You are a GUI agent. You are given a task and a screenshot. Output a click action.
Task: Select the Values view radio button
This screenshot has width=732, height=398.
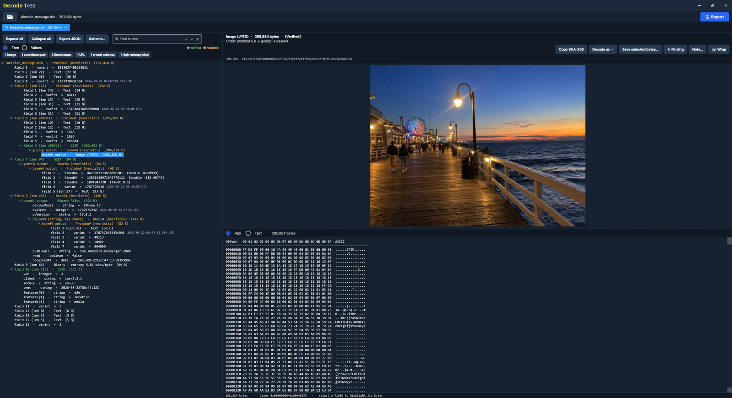point(24,48)
